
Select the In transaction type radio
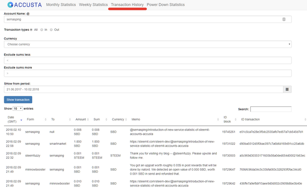42,30
